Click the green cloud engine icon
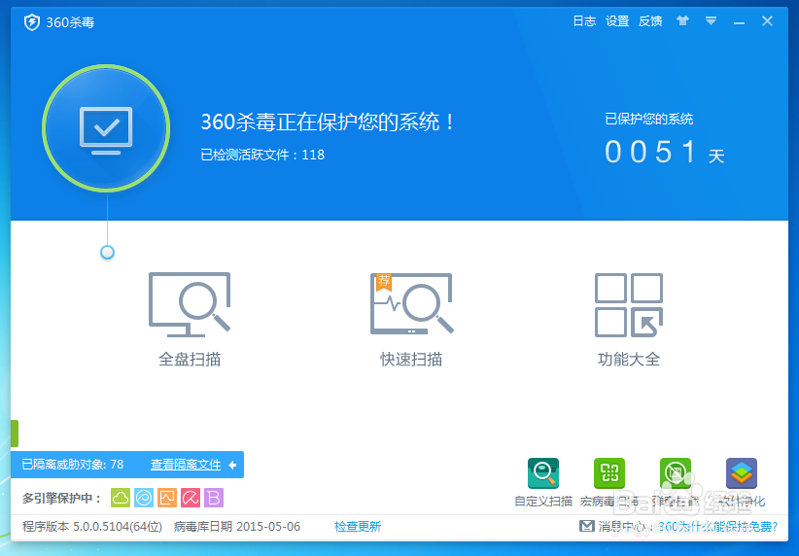This screenshot has width=799, height=556. pos(121,498)
